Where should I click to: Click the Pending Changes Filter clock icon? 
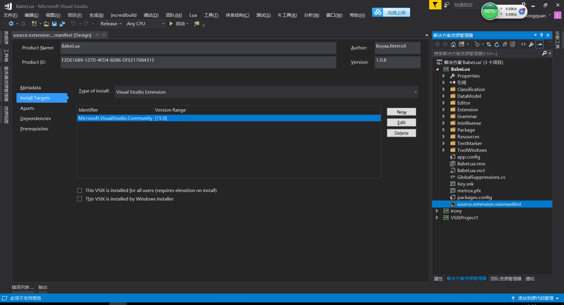pyautogui.click(x=477, y=44)
